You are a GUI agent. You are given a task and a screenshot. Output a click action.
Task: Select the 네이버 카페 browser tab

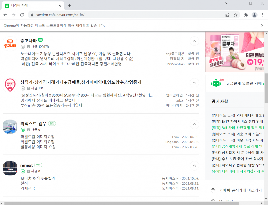(33, 6)
